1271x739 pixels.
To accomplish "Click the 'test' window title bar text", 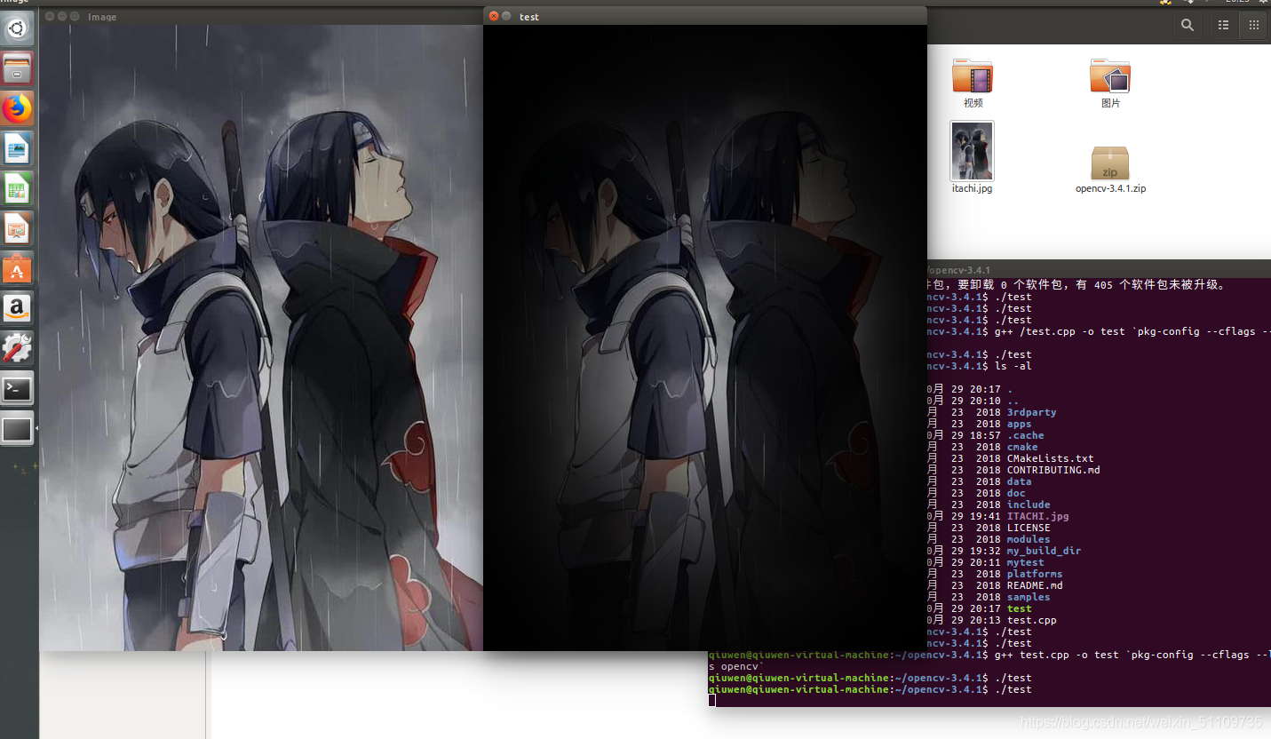I will click(x=529, y=17).
